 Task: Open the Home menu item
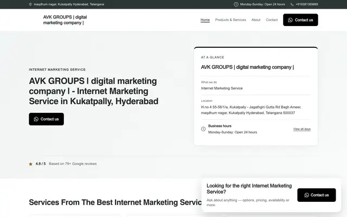coord(205,20)
